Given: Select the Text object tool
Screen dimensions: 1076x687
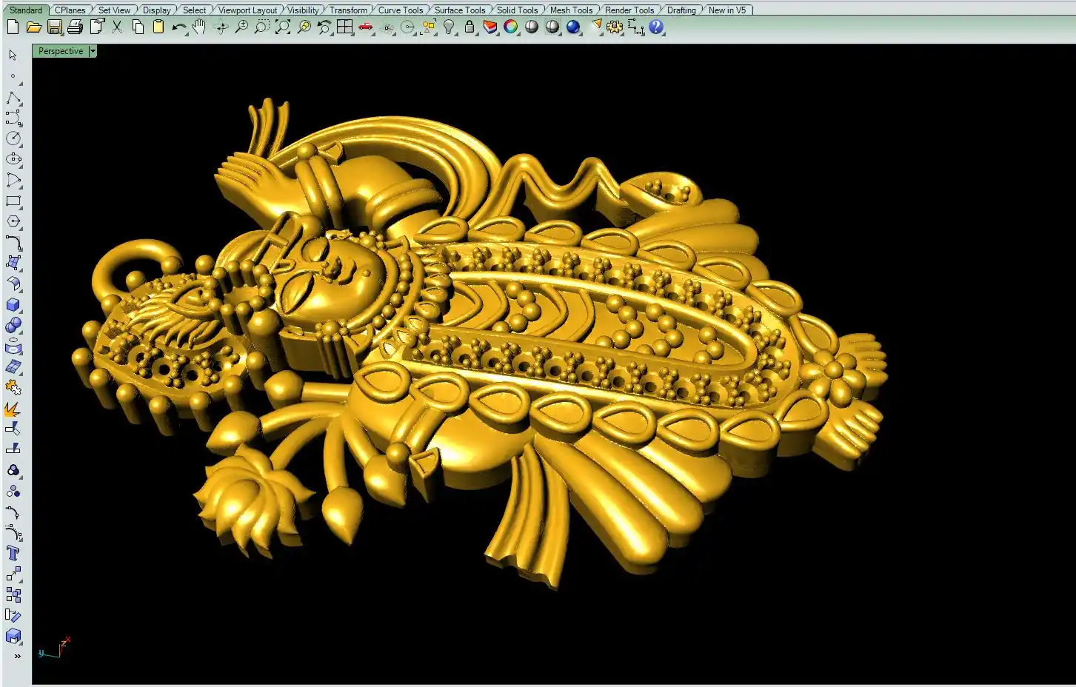Looking at the screenshot, I should (x=13, y=553).
